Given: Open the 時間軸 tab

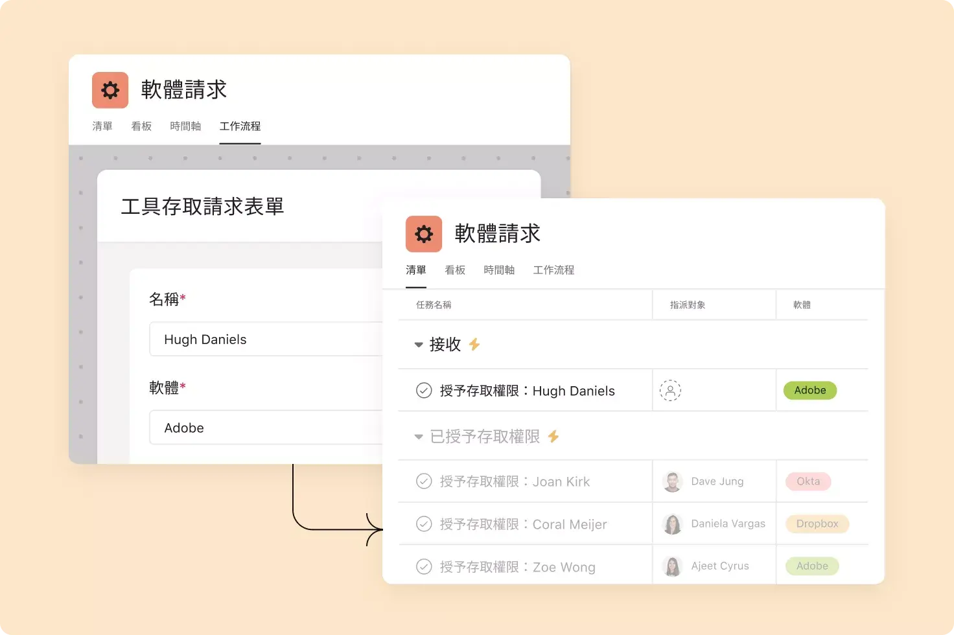Looking at the screenshot, I should 499,270.
